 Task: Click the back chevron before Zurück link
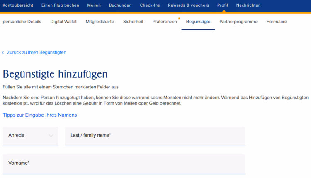point(3,52)
